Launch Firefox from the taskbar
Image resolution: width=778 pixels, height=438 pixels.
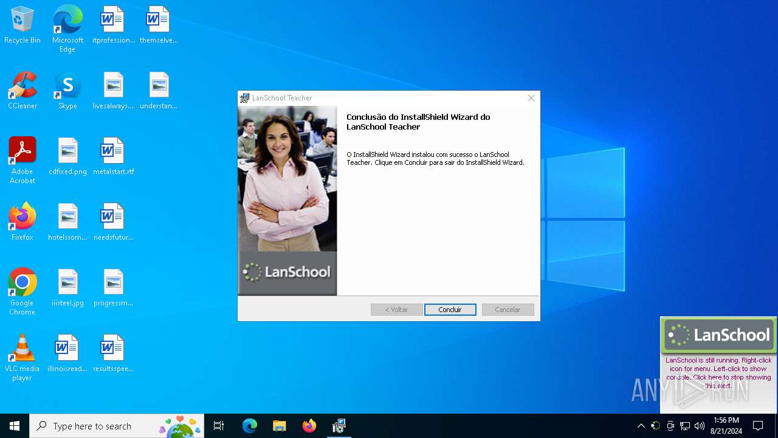point(309,426)
